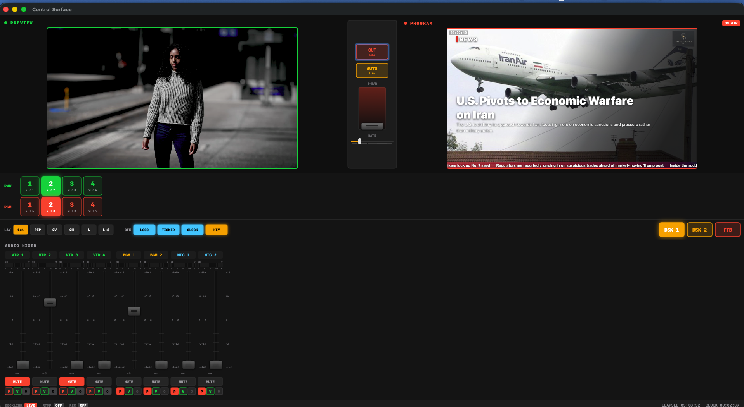The height and width of the screenshot is (407, 744).
Task: Toggle the DSK 1 keyer
Action: (x=671, y=230)
